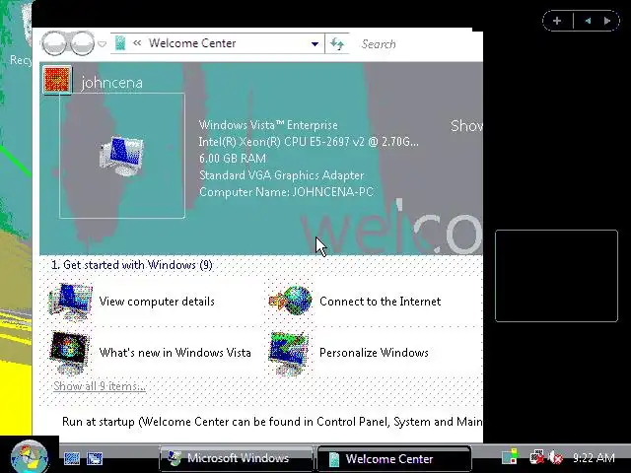Click the Welcome Center taskbar button
This screenshot has width=631, height=473.
click(394, 458)
